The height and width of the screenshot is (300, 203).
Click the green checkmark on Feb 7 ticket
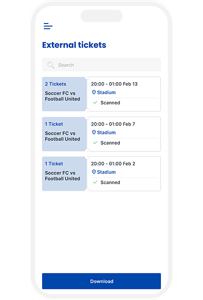(x=95, y=143)
